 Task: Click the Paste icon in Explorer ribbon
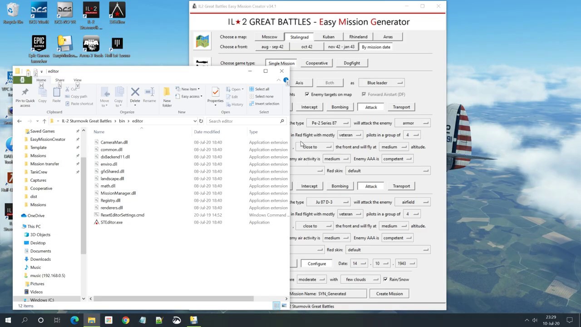pos(56,95)
